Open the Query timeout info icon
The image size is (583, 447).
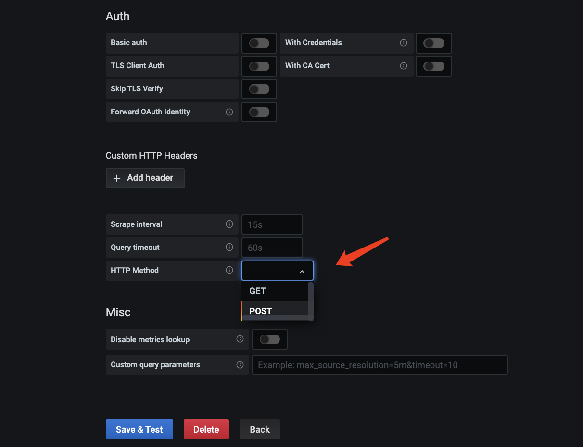pos(229,247)
